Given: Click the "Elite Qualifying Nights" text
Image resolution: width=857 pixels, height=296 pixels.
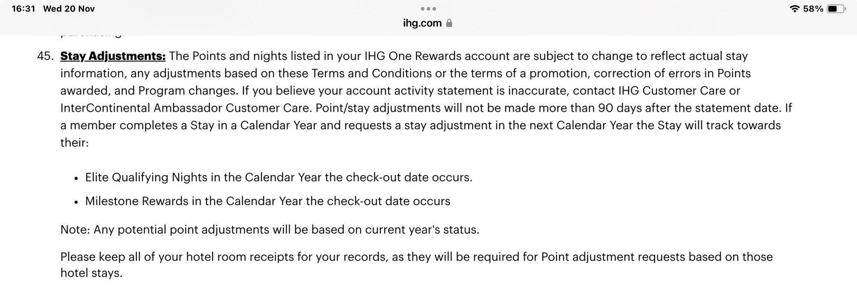Looking at the screenshot, I should coord(146,177).
